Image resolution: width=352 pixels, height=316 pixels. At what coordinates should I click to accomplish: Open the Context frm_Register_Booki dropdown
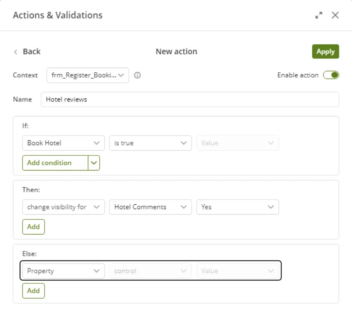[x=88, y=75]
